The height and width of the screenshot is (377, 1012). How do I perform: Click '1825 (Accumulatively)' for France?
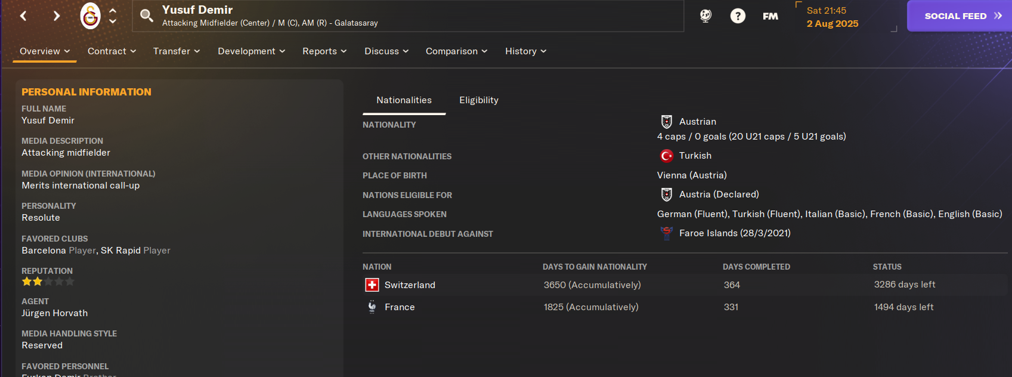click(591, 307)
